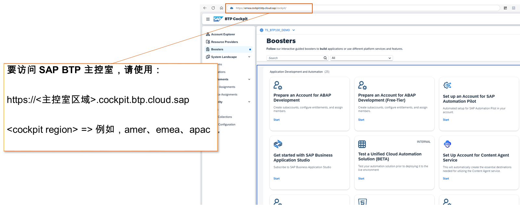Viewport: 520px width, 208px height.
Task: Click the SAP logo
Action: (218, 19)
